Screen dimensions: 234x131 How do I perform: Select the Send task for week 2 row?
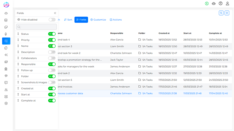145,53
